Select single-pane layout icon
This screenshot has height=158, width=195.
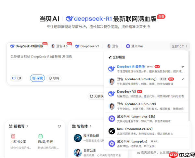[14, 78]
